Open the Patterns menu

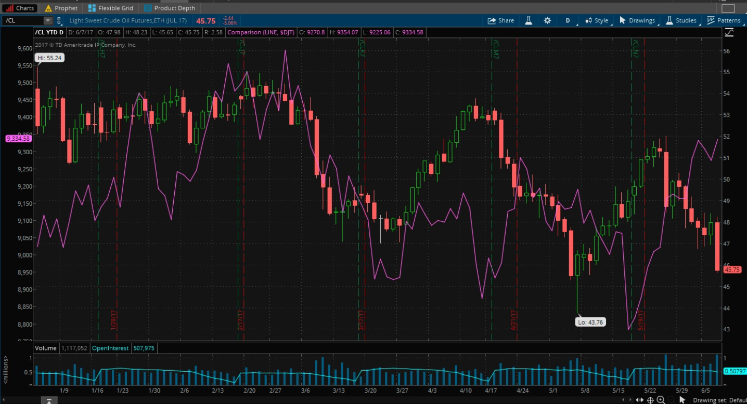[x=724, y=21]
